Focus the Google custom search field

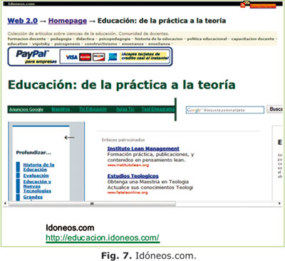click(225, 110)
